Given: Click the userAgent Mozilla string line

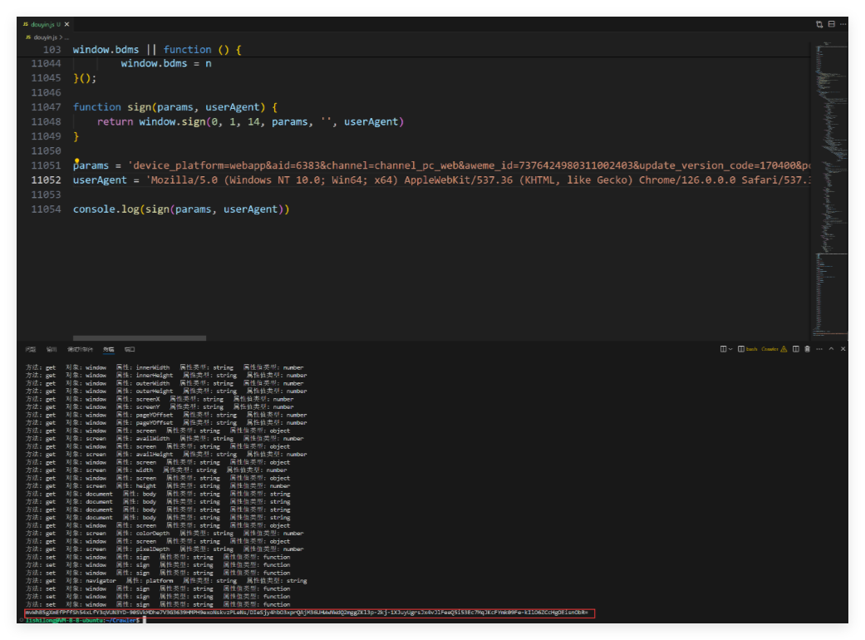Looking at the screenshot, I should tap(441, 180).
